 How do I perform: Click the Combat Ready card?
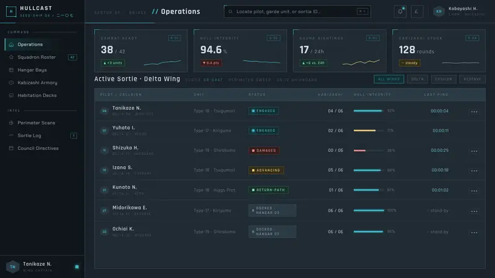coord(141,51)
